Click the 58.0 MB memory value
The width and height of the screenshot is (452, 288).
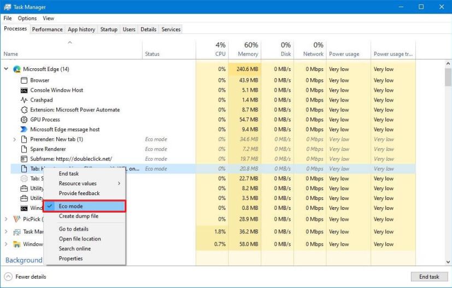(x=249, y=244)
